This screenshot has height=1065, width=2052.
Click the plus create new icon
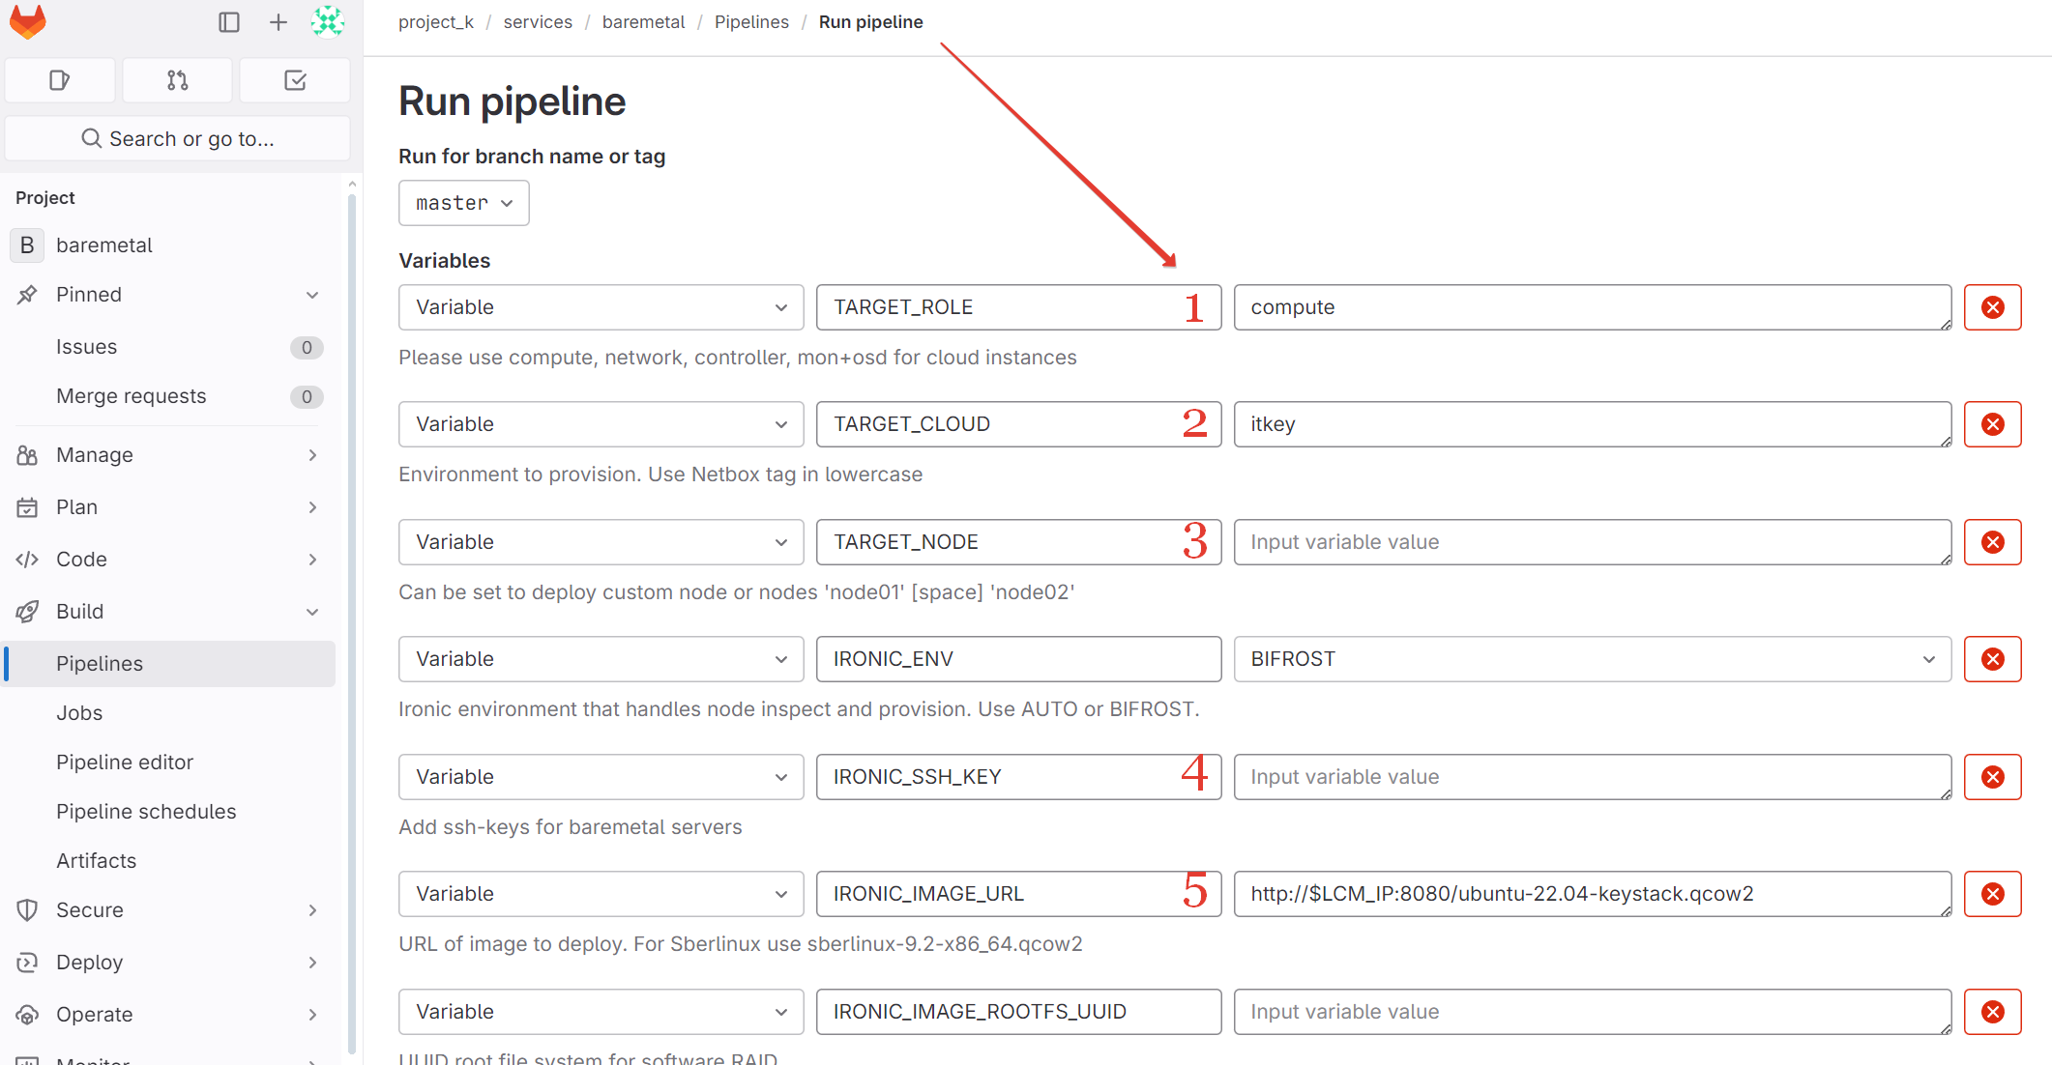pyautogui.click(x=278, y=22)
